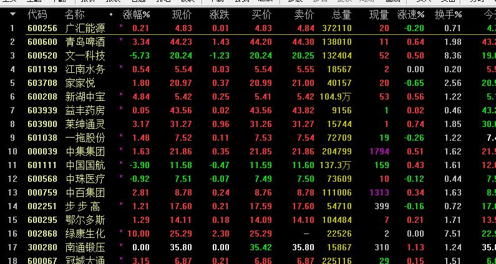Select the 莱绅通灵 stock name
Image resolution: width=496 pixels, height=264 pixels.
pyautogui.click(x=85, y=124)
